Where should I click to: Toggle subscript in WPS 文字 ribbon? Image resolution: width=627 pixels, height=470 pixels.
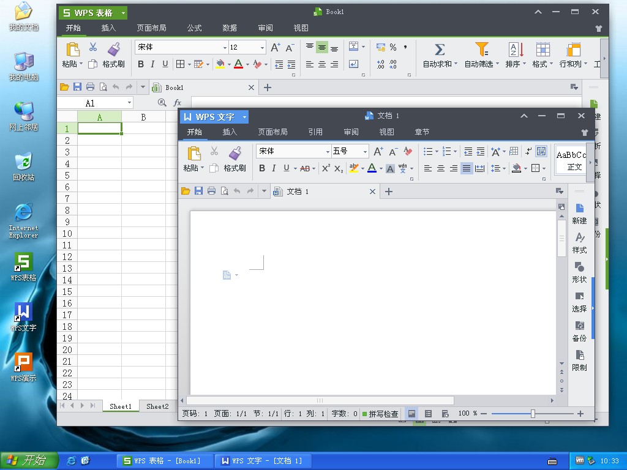pos(339,169)
